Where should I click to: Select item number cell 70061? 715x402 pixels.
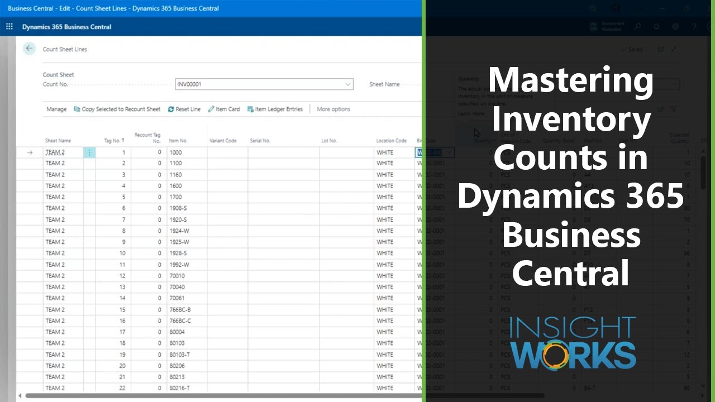(x=187, y=298)
